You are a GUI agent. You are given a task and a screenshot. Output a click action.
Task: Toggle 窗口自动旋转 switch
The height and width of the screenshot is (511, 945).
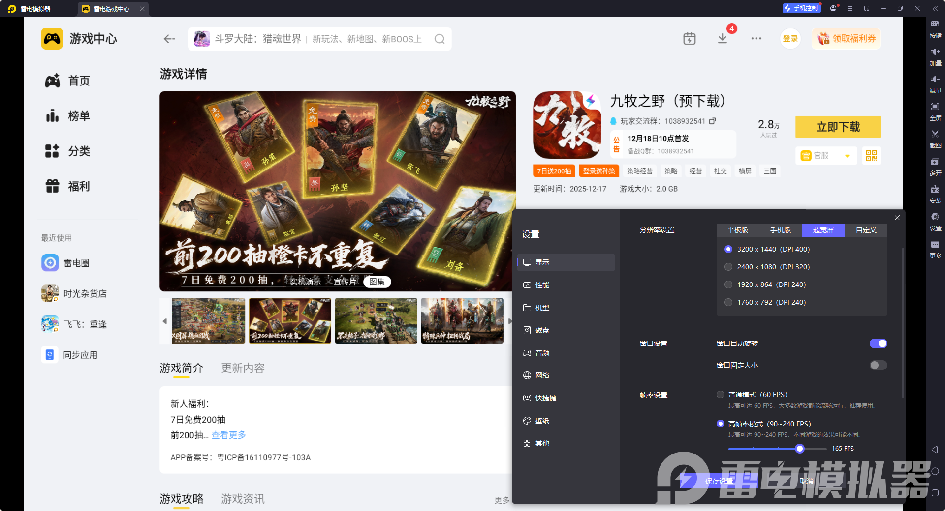(x=878, y=343)
